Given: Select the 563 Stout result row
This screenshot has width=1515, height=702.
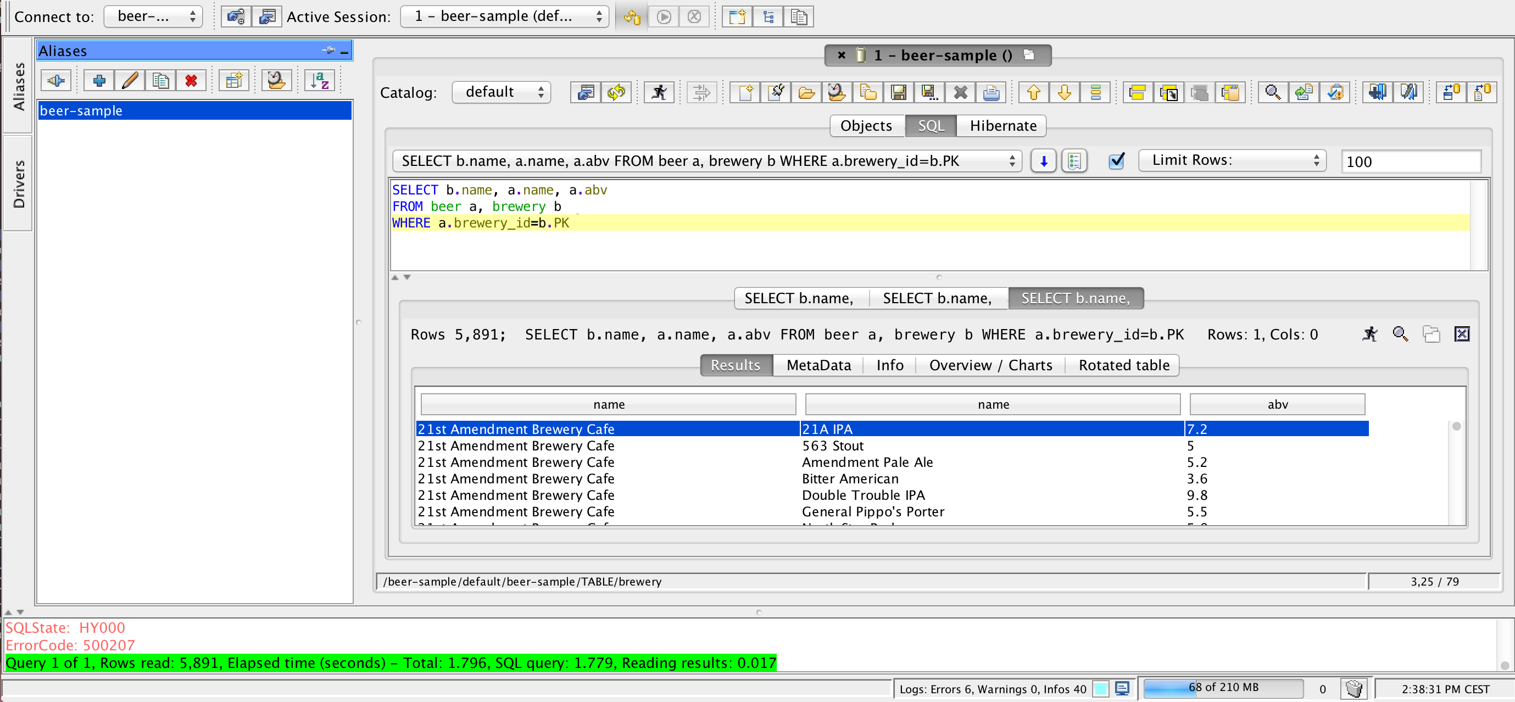Looking at the screenshot, I should (892, 445).
